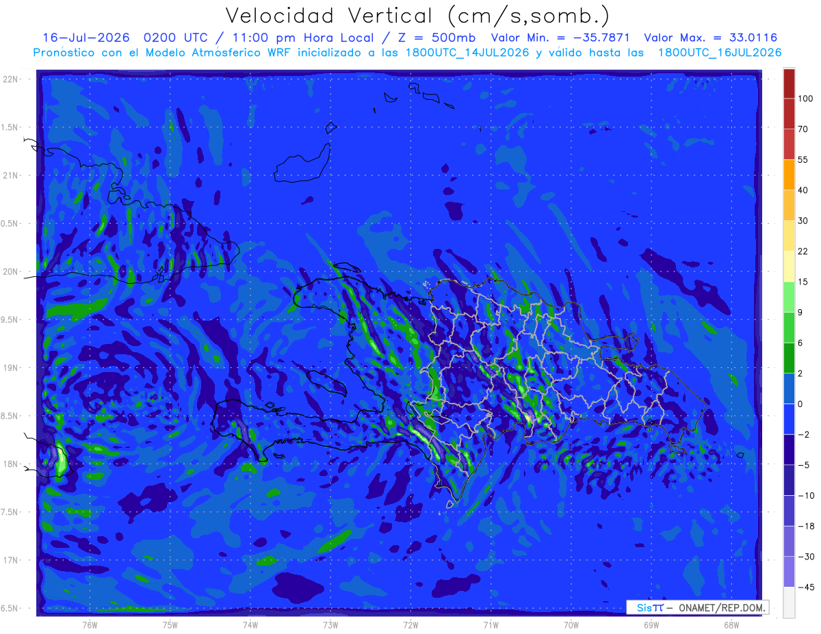821x634 pixels.
Task: Click the "7.5N" latitude tick label
Action: [x=10, y=512]
